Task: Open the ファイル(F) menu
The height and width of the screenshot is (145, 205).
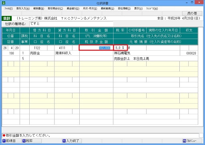Action: tap(8, 8)
